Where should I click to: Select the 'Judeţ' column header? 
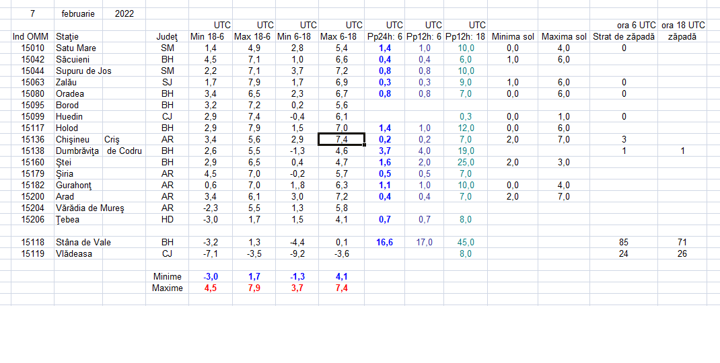coord(167,37)
